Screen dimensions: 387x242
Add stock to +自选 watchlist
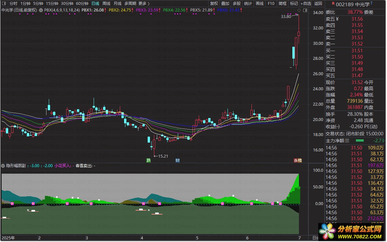coord(306,4)
